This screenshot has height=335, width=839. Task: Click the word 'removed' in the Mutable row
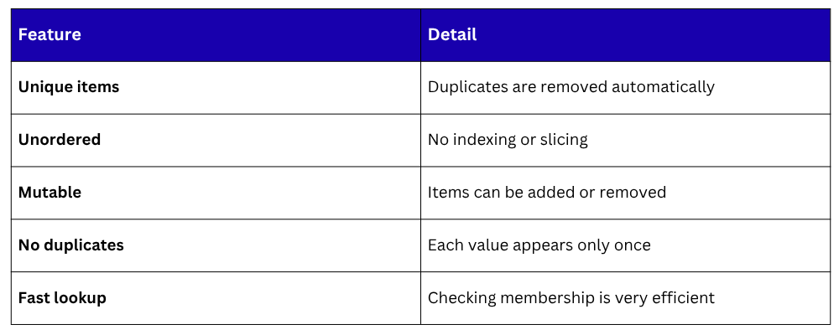point(634,193)
